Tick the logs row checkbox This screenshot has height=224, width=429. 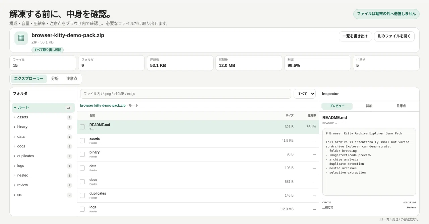pos(82,209)
